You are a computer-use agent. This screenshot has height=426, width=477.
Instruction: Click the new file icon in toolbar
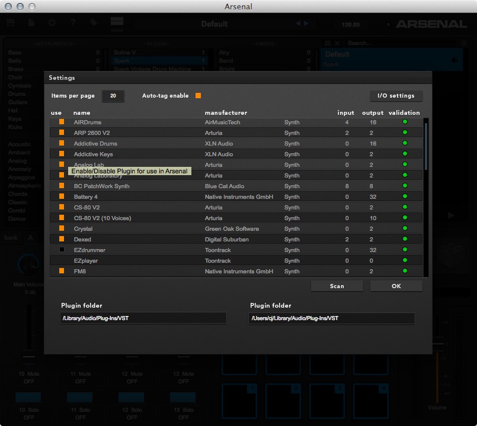[x=31, y=22]
